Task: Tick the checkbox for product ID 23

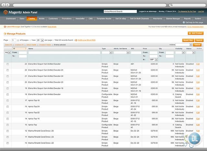Action: click(x=7, y=64)
